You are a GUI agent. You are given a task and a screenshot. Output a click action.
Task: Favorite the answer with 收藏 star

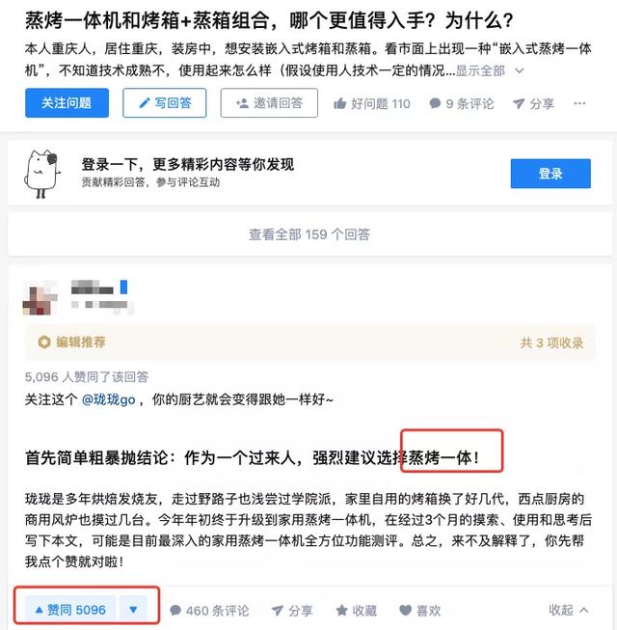tap(357, 611)
